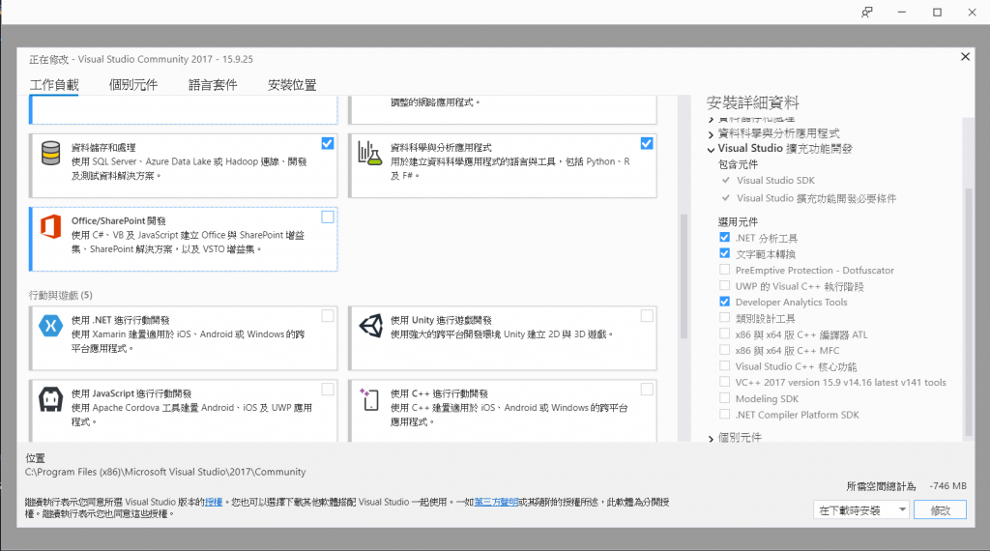The width and height of the screenshot is (990, 551).
Task: Uncheck the 資料科學與分析應用程式 workload
Action: pyautogui.click(x=647, y=143)
